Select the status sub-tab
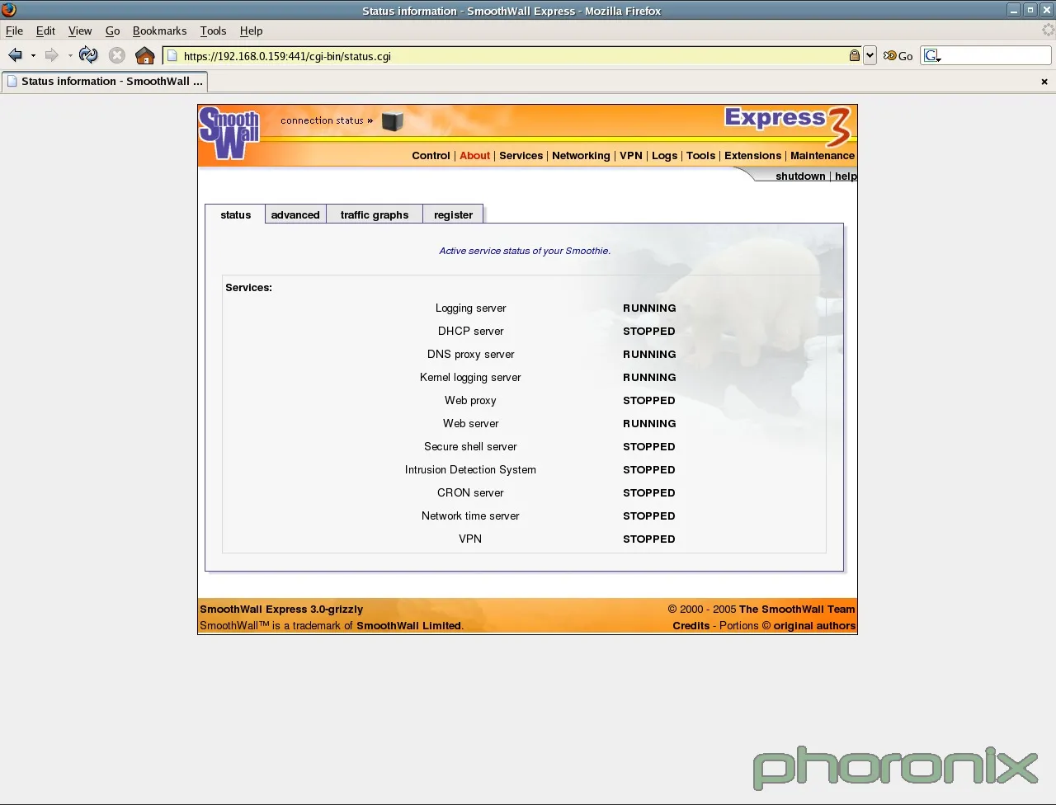This screenshot has height=805, width=1056. pyautogui.click(x=235, y=214)
